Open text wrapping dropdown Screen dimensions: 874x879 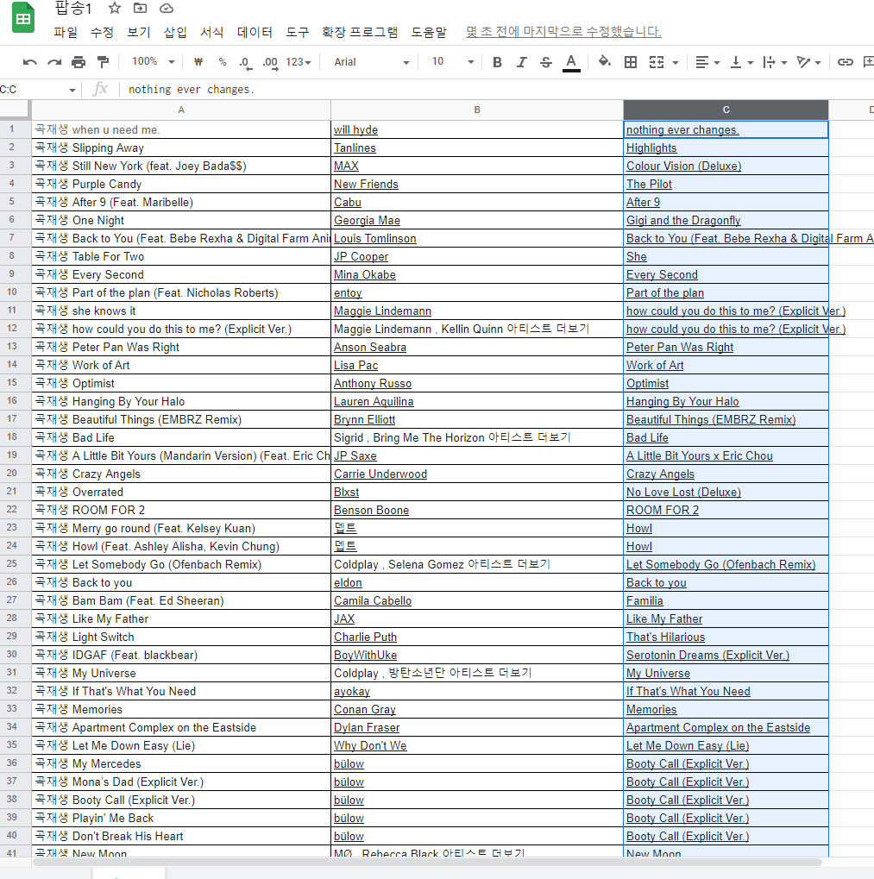776,62
